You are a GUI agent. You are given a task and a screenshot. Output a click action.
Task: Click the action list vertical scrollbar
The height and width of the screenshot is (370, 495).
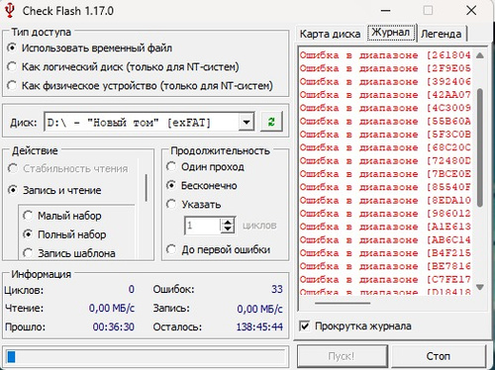(x=146, y=188)
